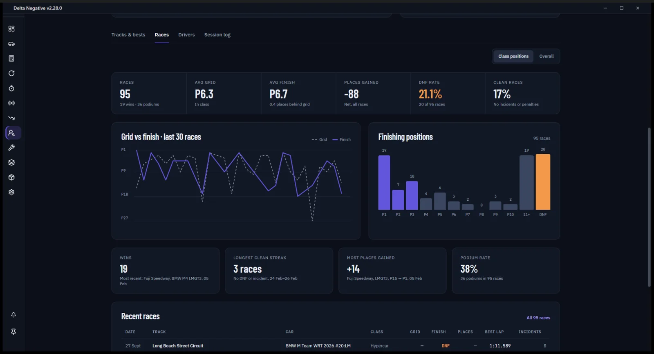654x354 pixels.
Task: Click the stopwatch icon in sidebar
Action: [11, 88]
